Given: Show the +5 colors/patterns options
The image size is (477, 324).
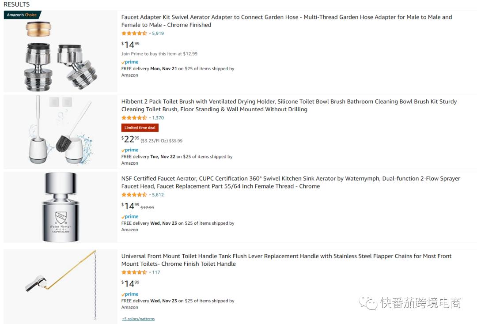Looking at the screenshot, I should [138, 319].
